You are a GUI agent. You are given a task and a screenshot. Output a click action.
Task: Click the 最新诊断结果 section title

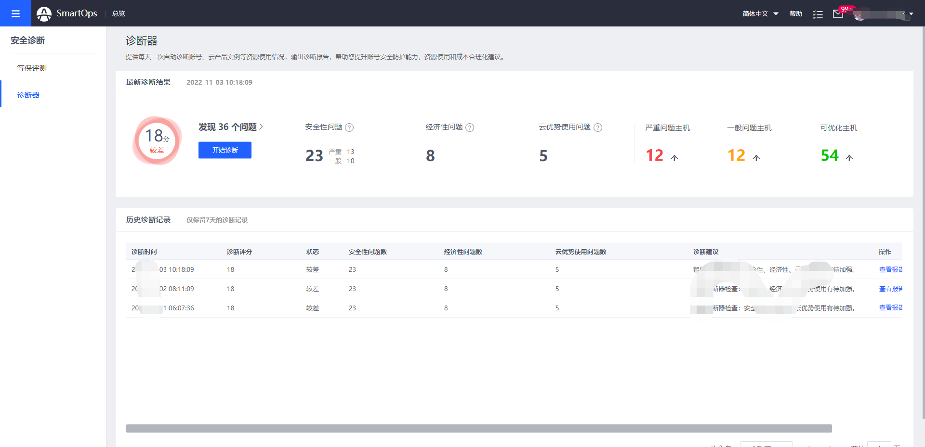click(x=148, y=82)
